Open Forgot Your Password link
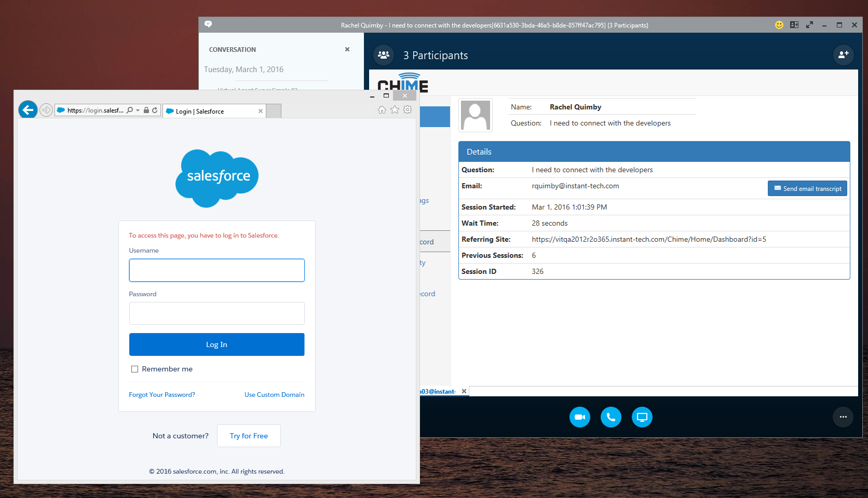Viewport: 868px width, 498px height. [162, 395]
